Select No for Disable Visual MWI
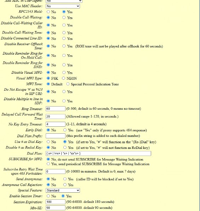This screenshot has width=200, height=211. pyautogui.click(x=48, y=73)
